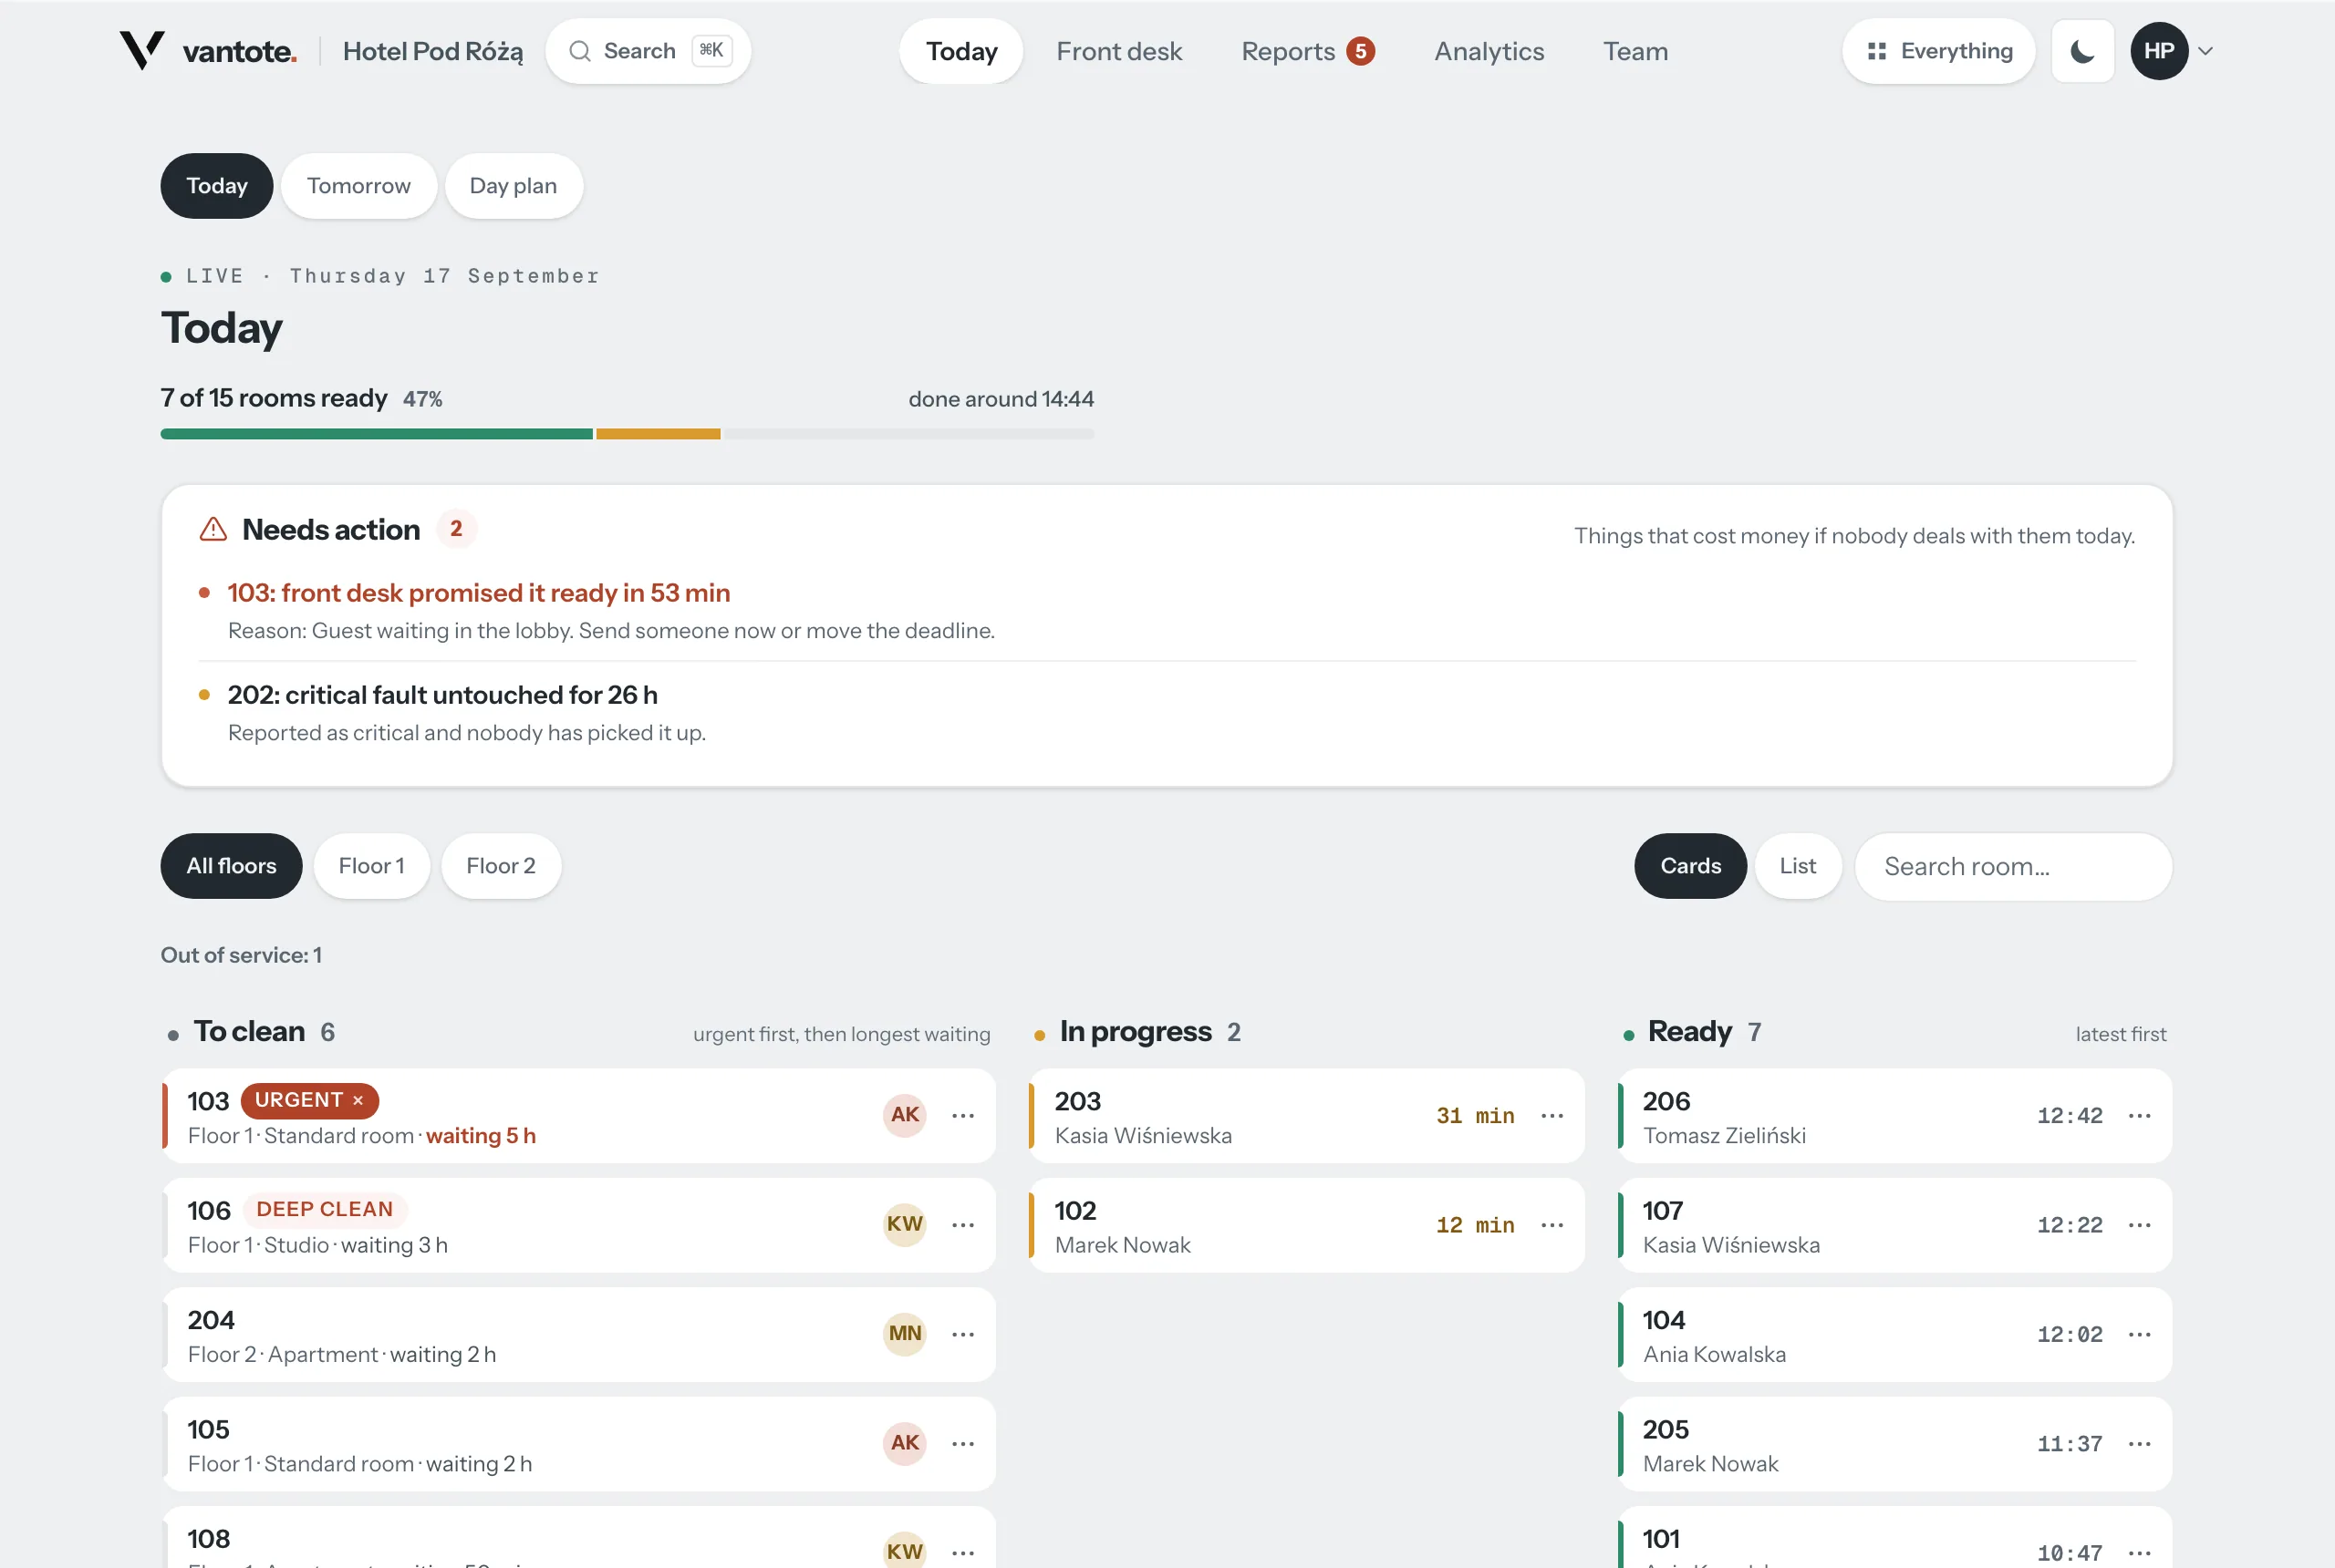This screenshot has height=1568, width=2335.
Task: Open more options for room 106
Action: [962, 1225]
